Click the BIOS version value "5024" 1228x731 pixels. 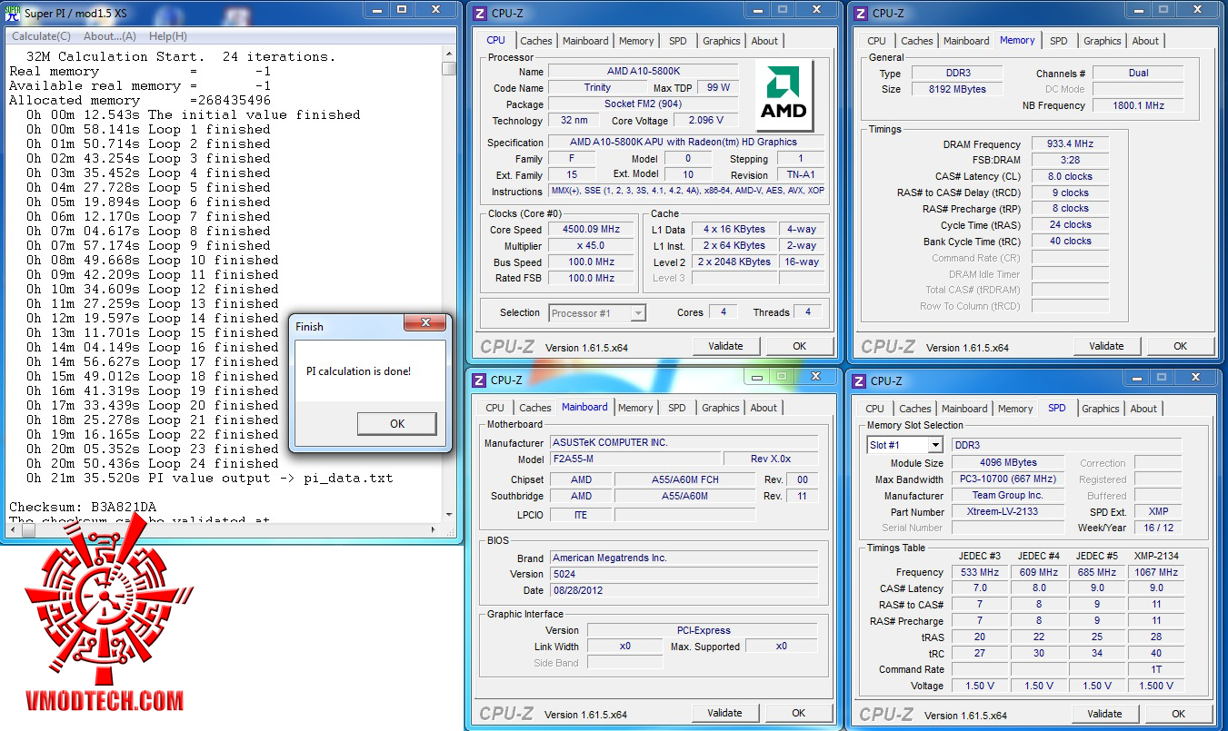[684, 574]
